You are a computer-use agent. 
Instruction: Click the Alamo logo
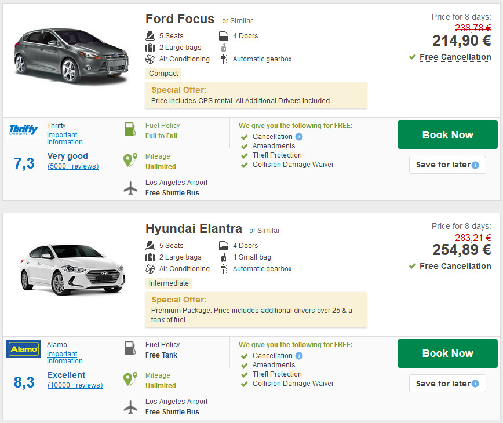[24, 349]
